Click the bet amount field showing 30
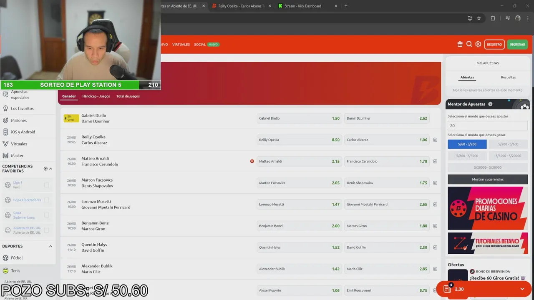Viewport: 534px width, 300px height. (488, 125)
